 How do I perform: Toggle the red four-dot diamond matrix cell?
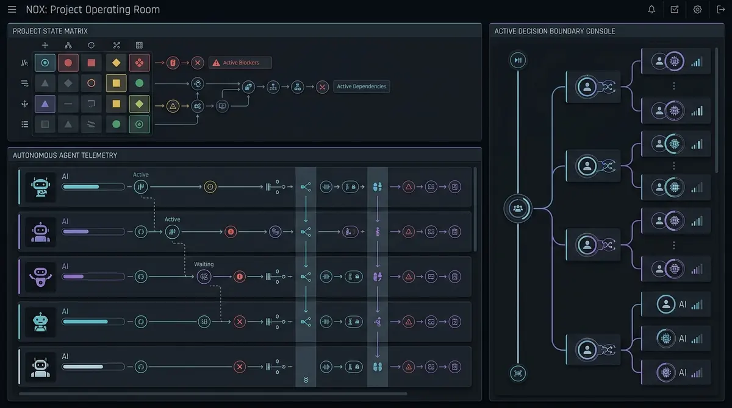click(x=140, y=63)
